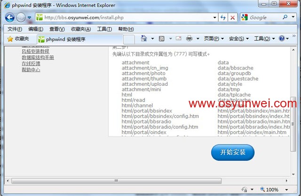Click the Google logo in search box
The image size is (301, 196).
click(x=245, y=17)
